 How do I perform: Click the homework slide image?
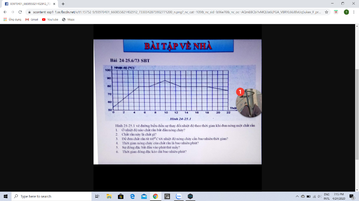[x=177, y=102]
